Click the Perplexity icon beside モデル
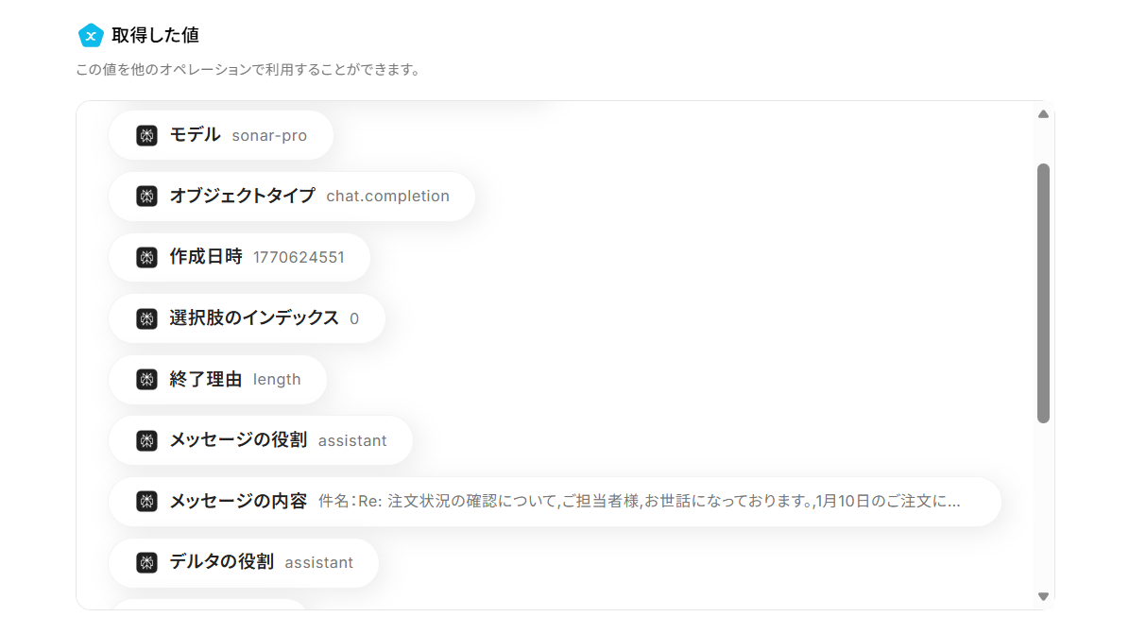The image size is (1129, 617). click(146, 135)
